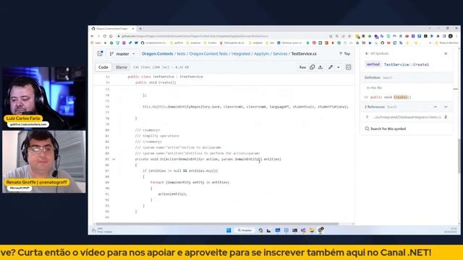Close the symbols side panel
The width and height of the screenshot is (463, 260).
point(446,53)
